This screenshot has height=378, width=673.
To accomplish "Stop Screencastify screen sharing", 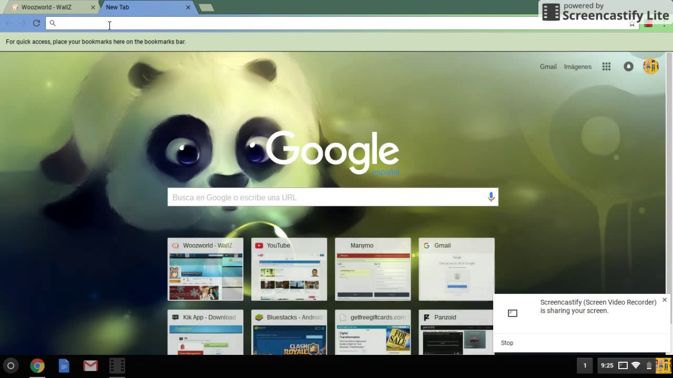I will 507,343.
